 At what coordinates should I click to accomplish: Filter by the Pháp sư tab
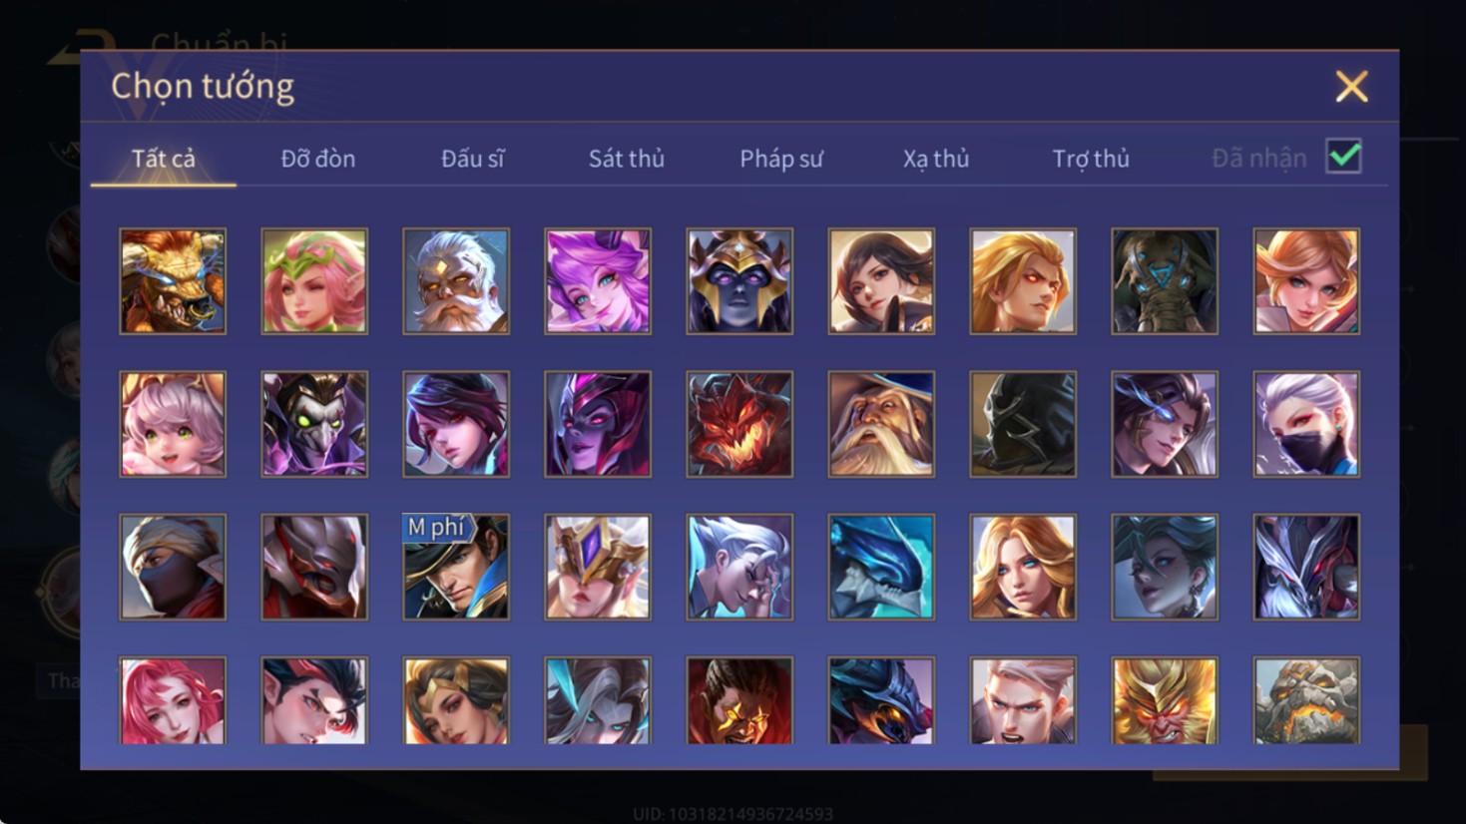click(x=780, y=159)
